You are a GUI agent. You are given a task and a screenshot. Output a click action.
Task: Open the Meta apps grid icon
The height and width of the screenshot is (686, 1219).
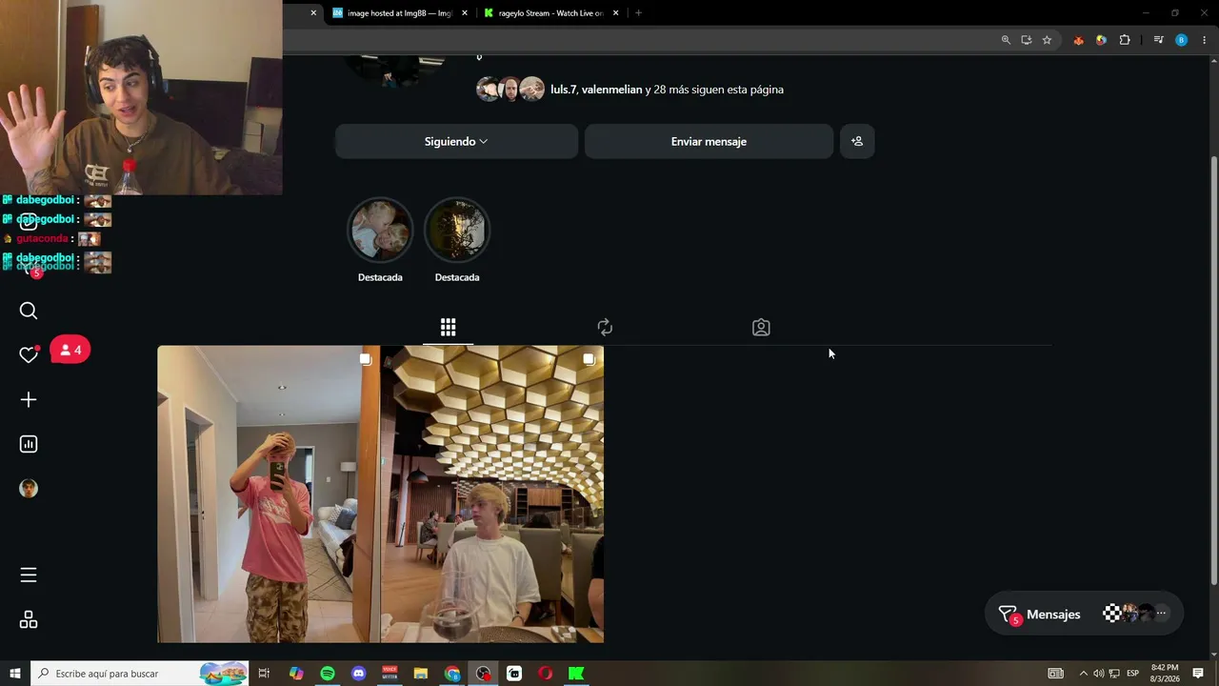point(29,620)
